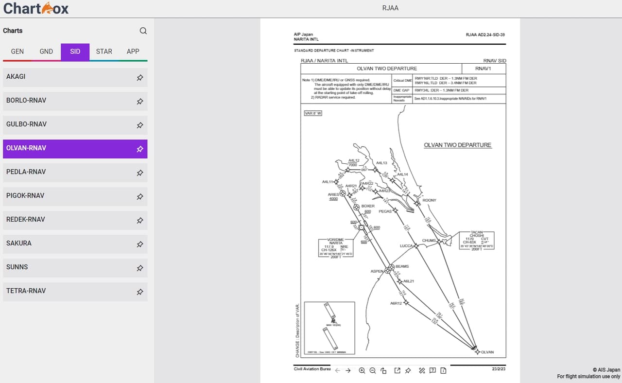Open the APP charts tab
This screenshot has width=622, height=383.
133,52
